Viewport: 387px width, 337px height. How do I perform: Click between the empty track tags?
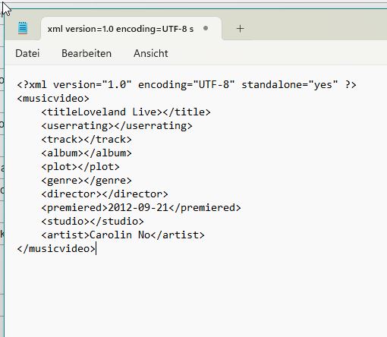pos(83,140)
